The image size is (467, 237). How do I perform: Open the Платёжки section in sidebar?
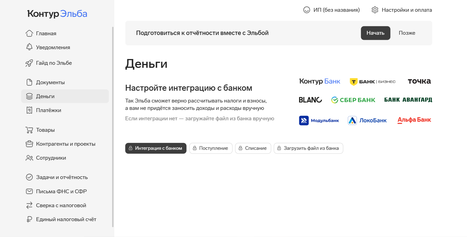pyautogui.click(x=49, y=110)
